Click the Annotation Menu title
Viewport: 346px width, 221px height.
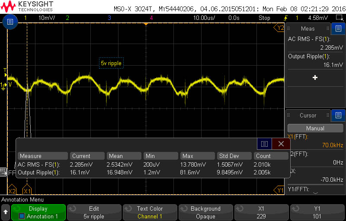coord(22,200)
